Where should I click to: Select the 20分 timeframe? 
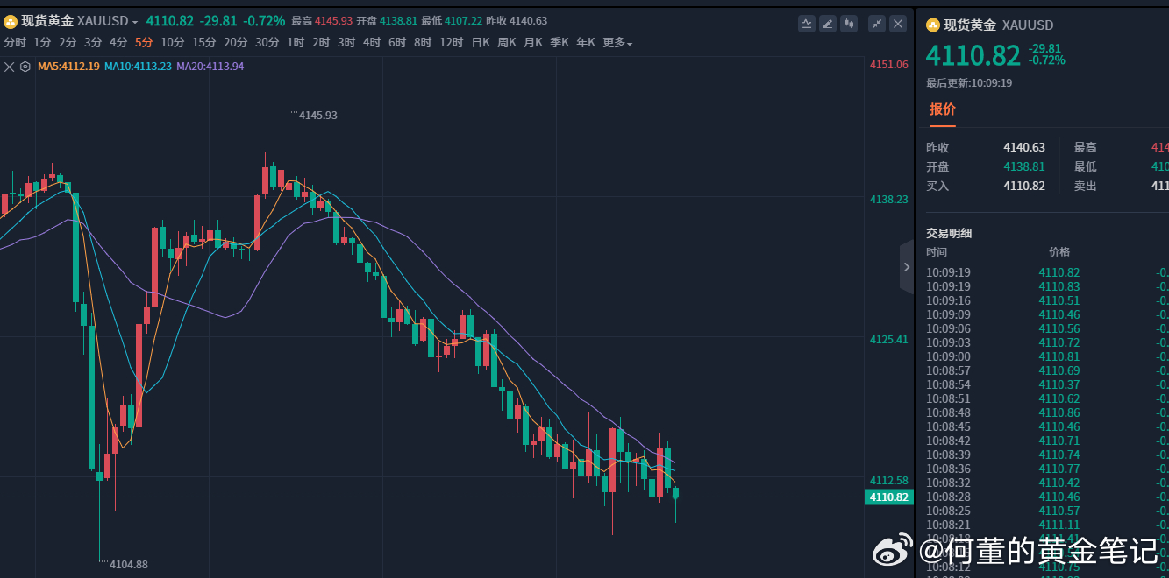(x=236, y=42)
